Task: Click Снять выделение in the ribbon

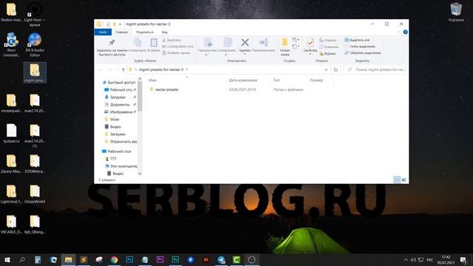Action: [360, 47]
